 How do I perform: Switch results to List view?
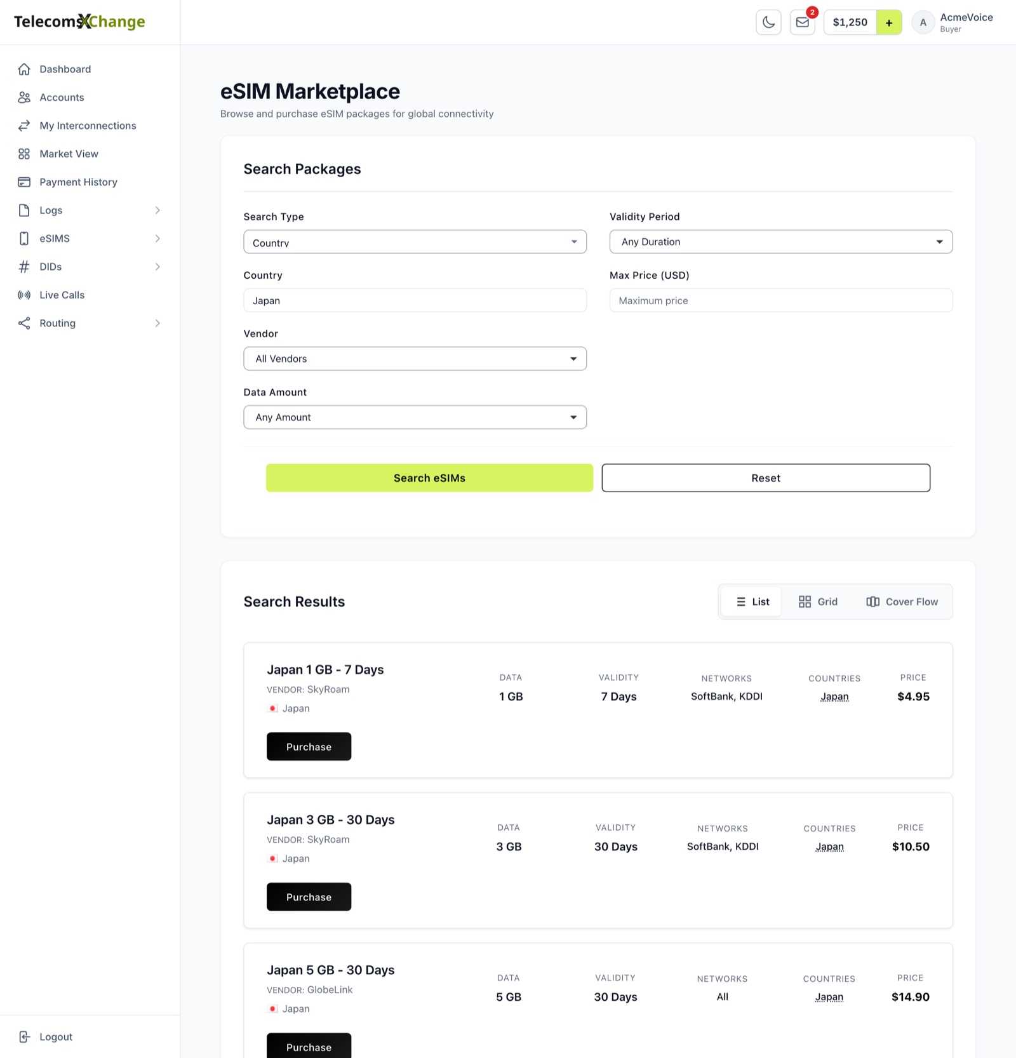click(752, 601)
